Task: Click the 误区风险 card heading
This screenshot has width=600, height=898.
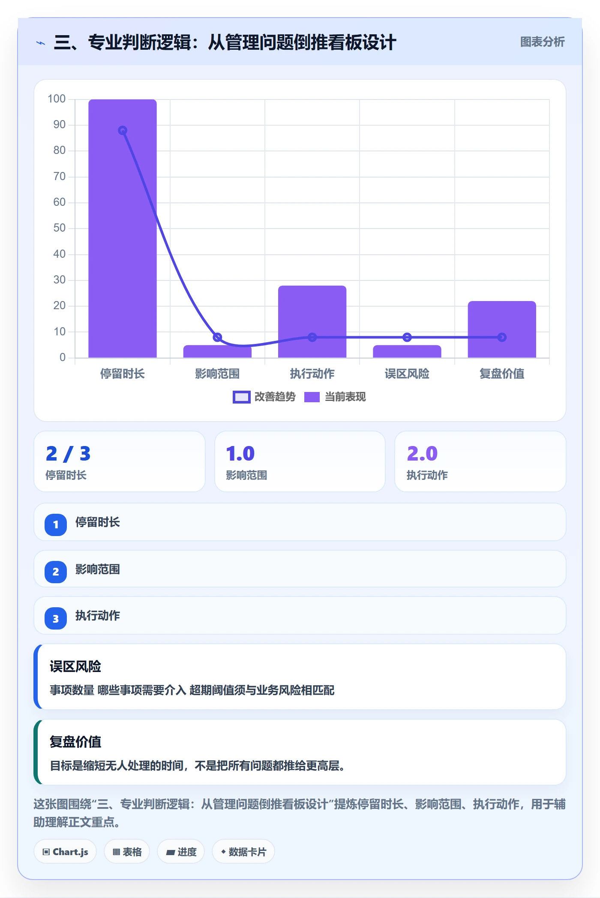Action: (75, 666)
